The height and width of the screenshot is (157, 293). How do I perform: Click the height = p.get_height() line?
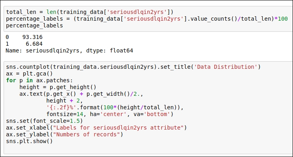click(58, 87)
